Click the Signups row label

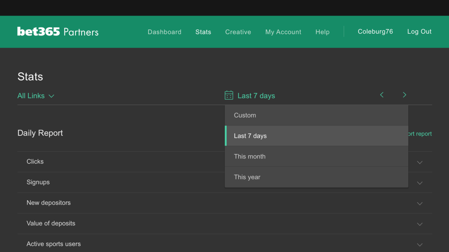point(38,182)
